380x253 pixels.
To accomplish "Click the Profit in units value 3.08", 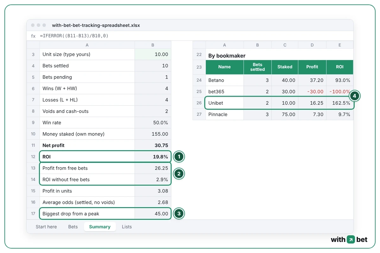I will point(153,191).
